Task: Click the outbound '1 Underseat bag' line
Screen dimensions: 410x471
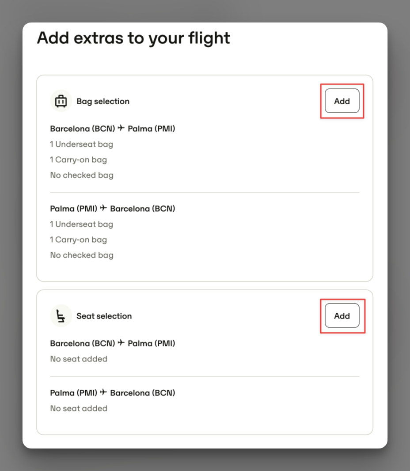Action: click(x=81, y=144)
